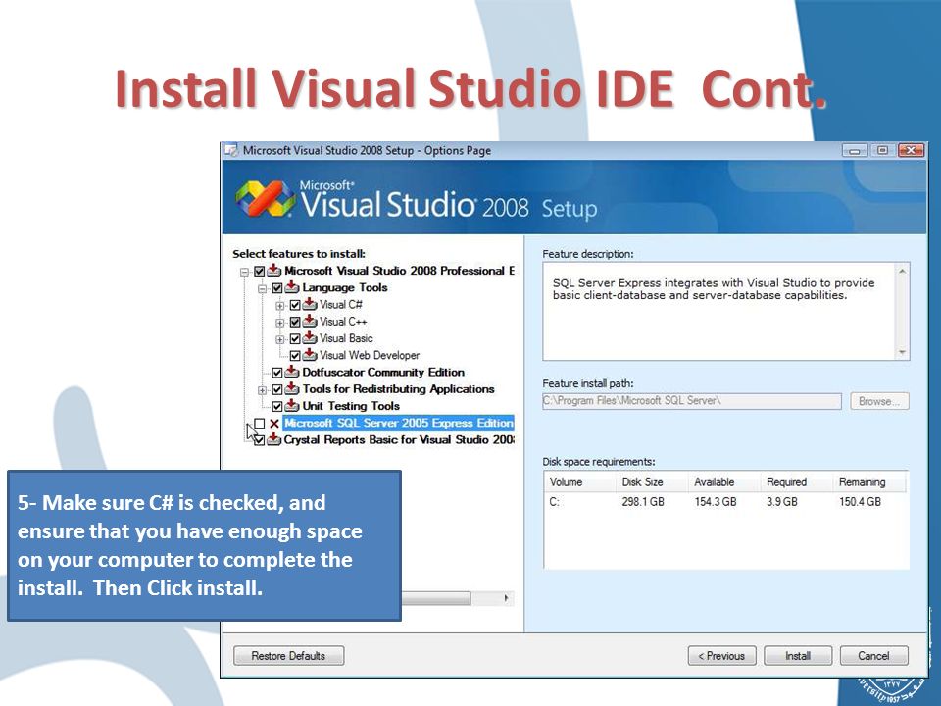Toggle the Visual Web Developer checkbox
The width and height of the screenshot is (941, 706).
pos(295,356)
